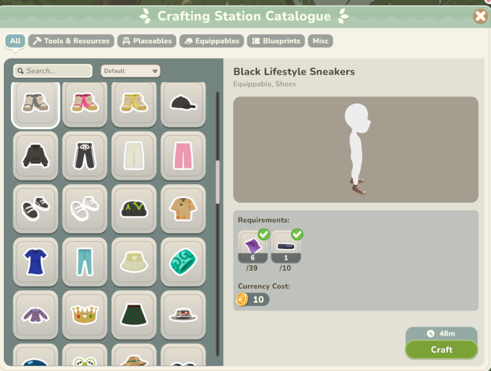Open the Placeables tab
The width and height of the screenshot is (491, 371).
tap(147, 41)
